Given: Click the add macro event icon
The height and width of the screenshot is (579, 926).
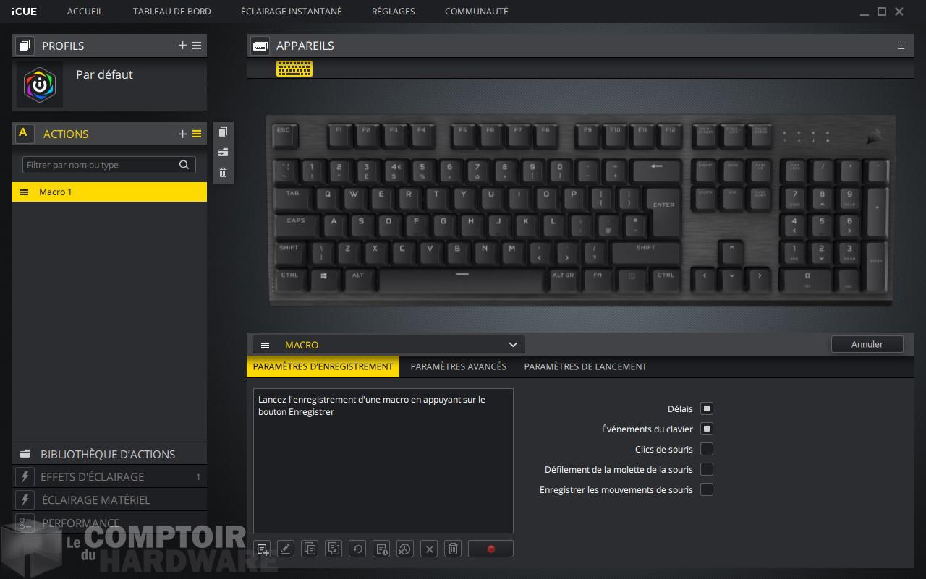Looking at the screenshot, I should 263,549.
